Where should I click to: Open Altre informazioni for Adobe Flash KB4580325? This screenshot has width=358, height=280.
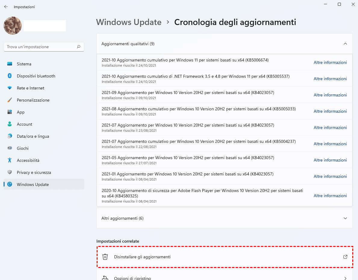click(x=330, y=196)
